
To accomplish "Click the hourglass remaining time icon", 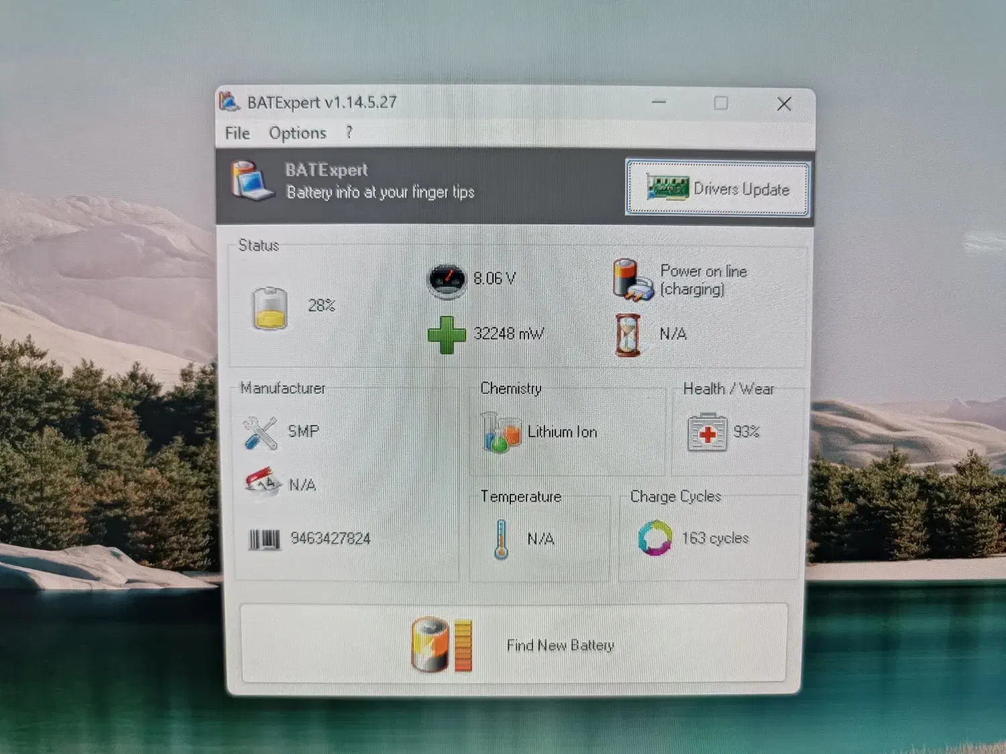I will [x=628, y=335].
